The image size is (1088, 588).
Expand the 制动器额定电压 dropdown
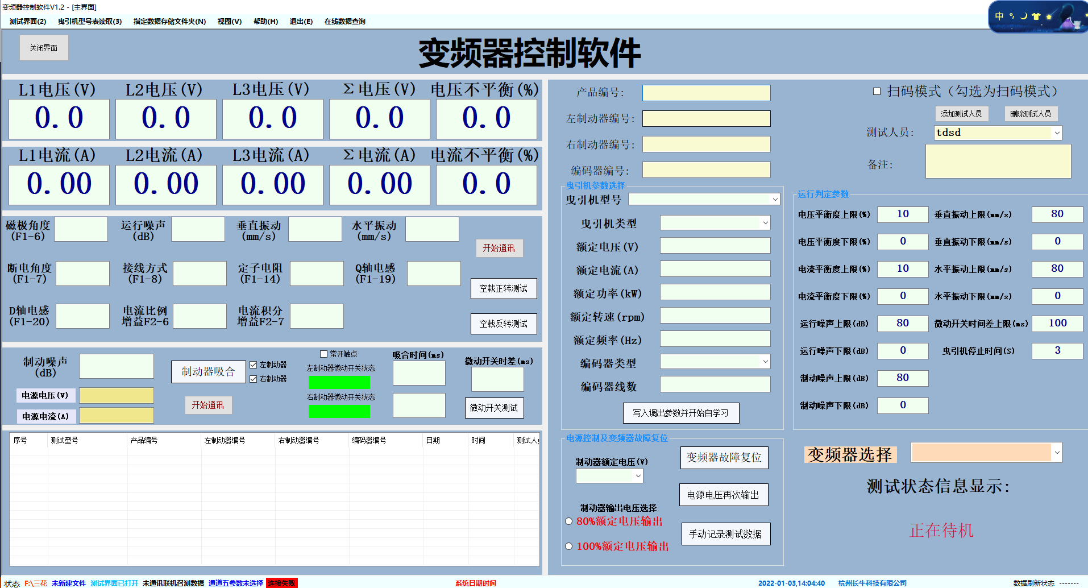(638, 475)
